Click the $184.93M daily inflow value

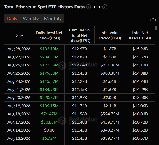point(49,89)
